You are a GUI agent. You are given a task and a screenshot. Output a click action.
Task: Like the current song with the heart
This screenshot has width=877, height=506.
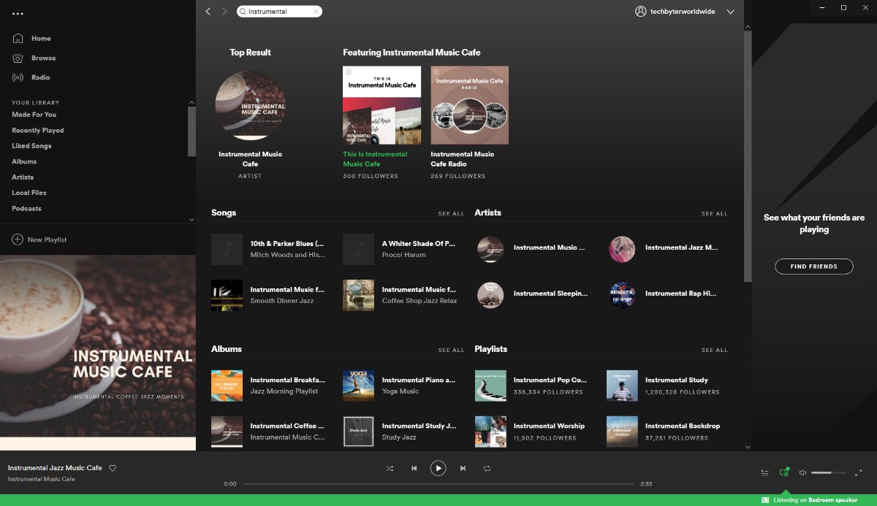113,468
